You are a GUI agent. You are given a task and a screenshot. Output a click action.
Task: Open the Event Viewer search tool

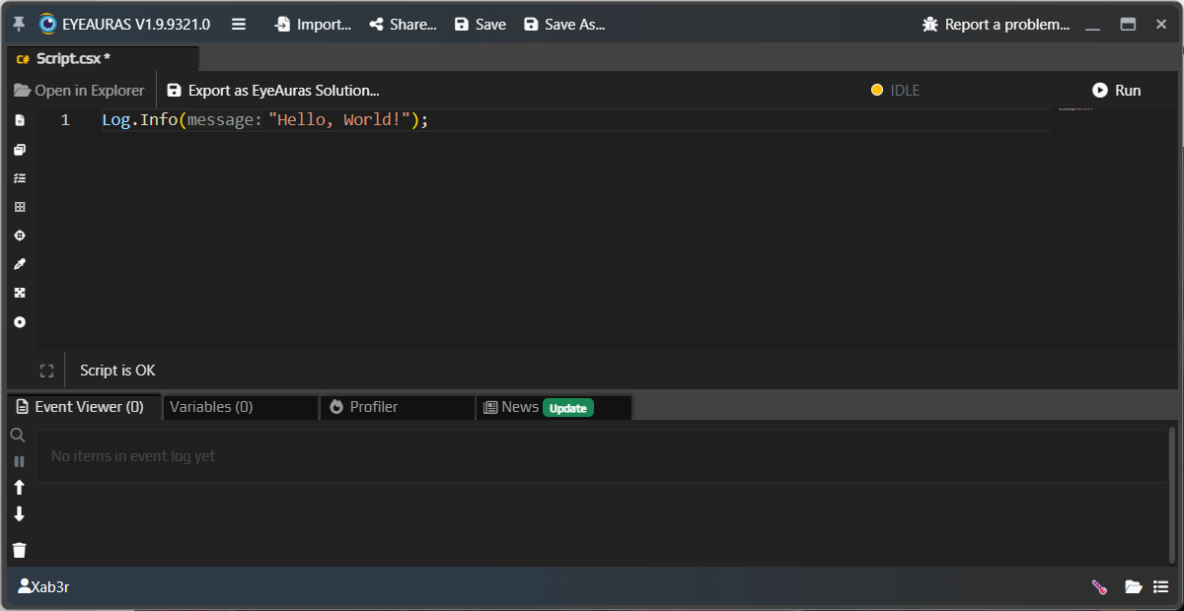(18, 434)
